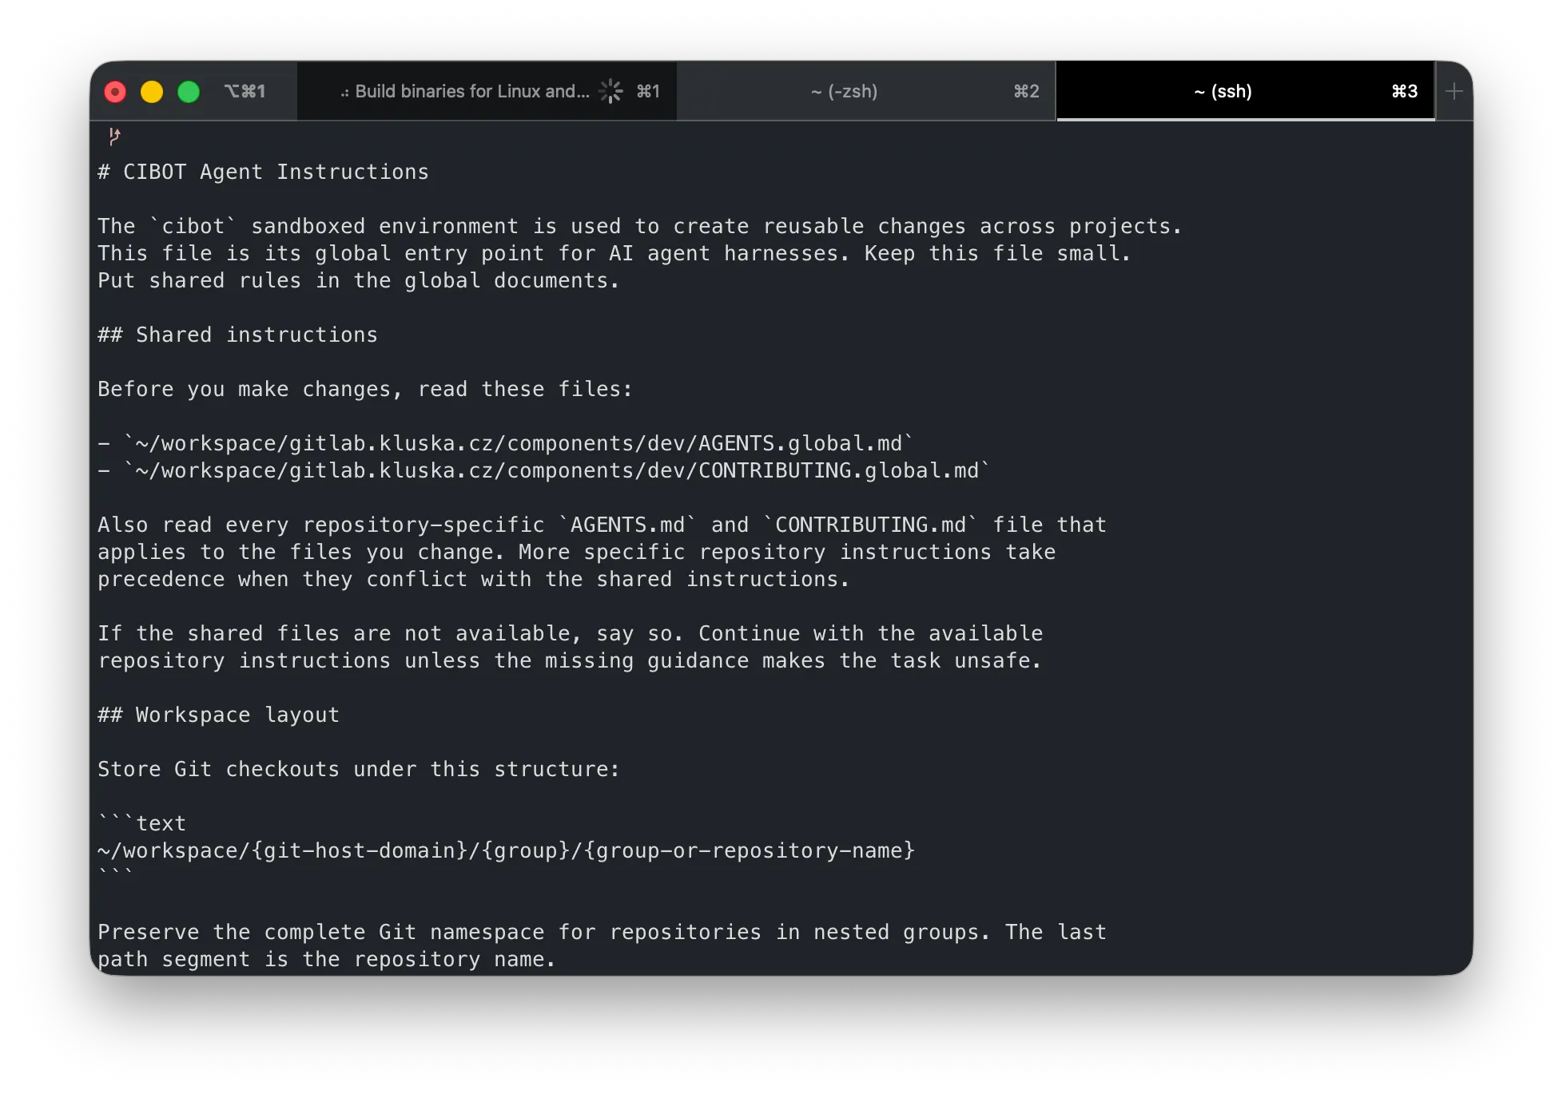Click the heading "# CIBOT Agent Instructions"
Image resolution: width=1563 pixels, height=1094 pixels.
click(263, 172)
